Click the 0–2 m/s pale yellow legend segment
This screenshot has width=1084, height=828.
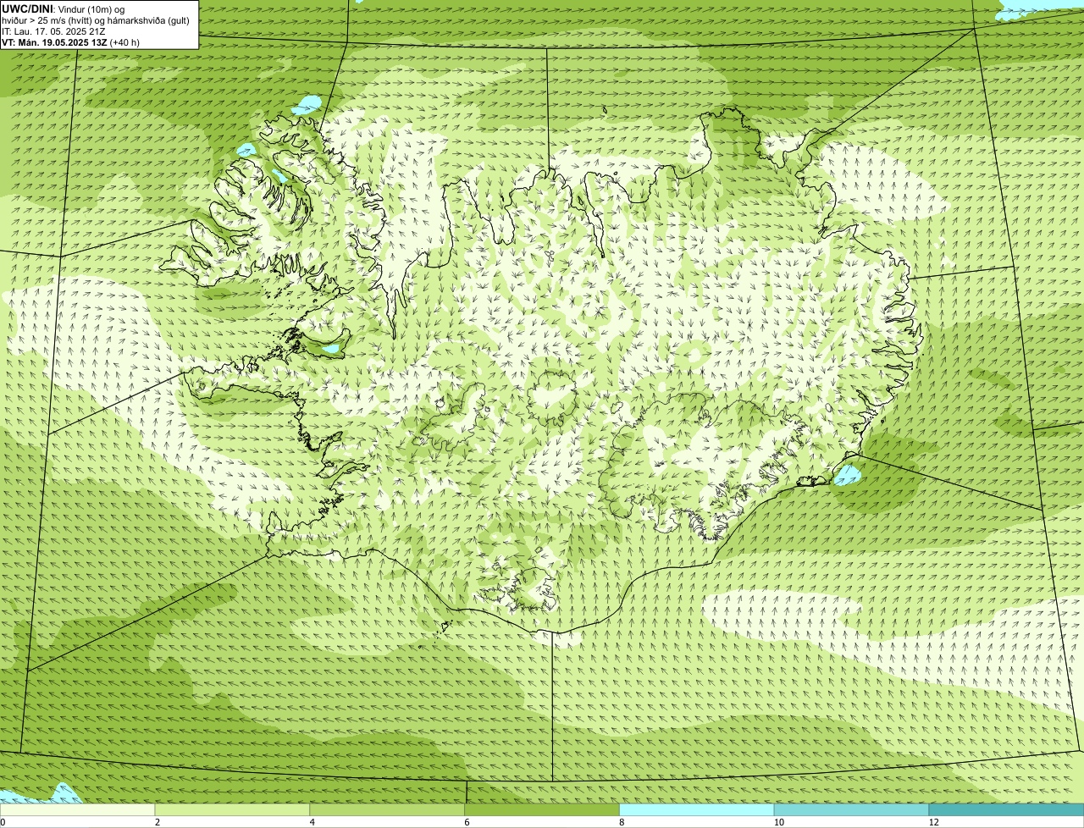(78, 809)
